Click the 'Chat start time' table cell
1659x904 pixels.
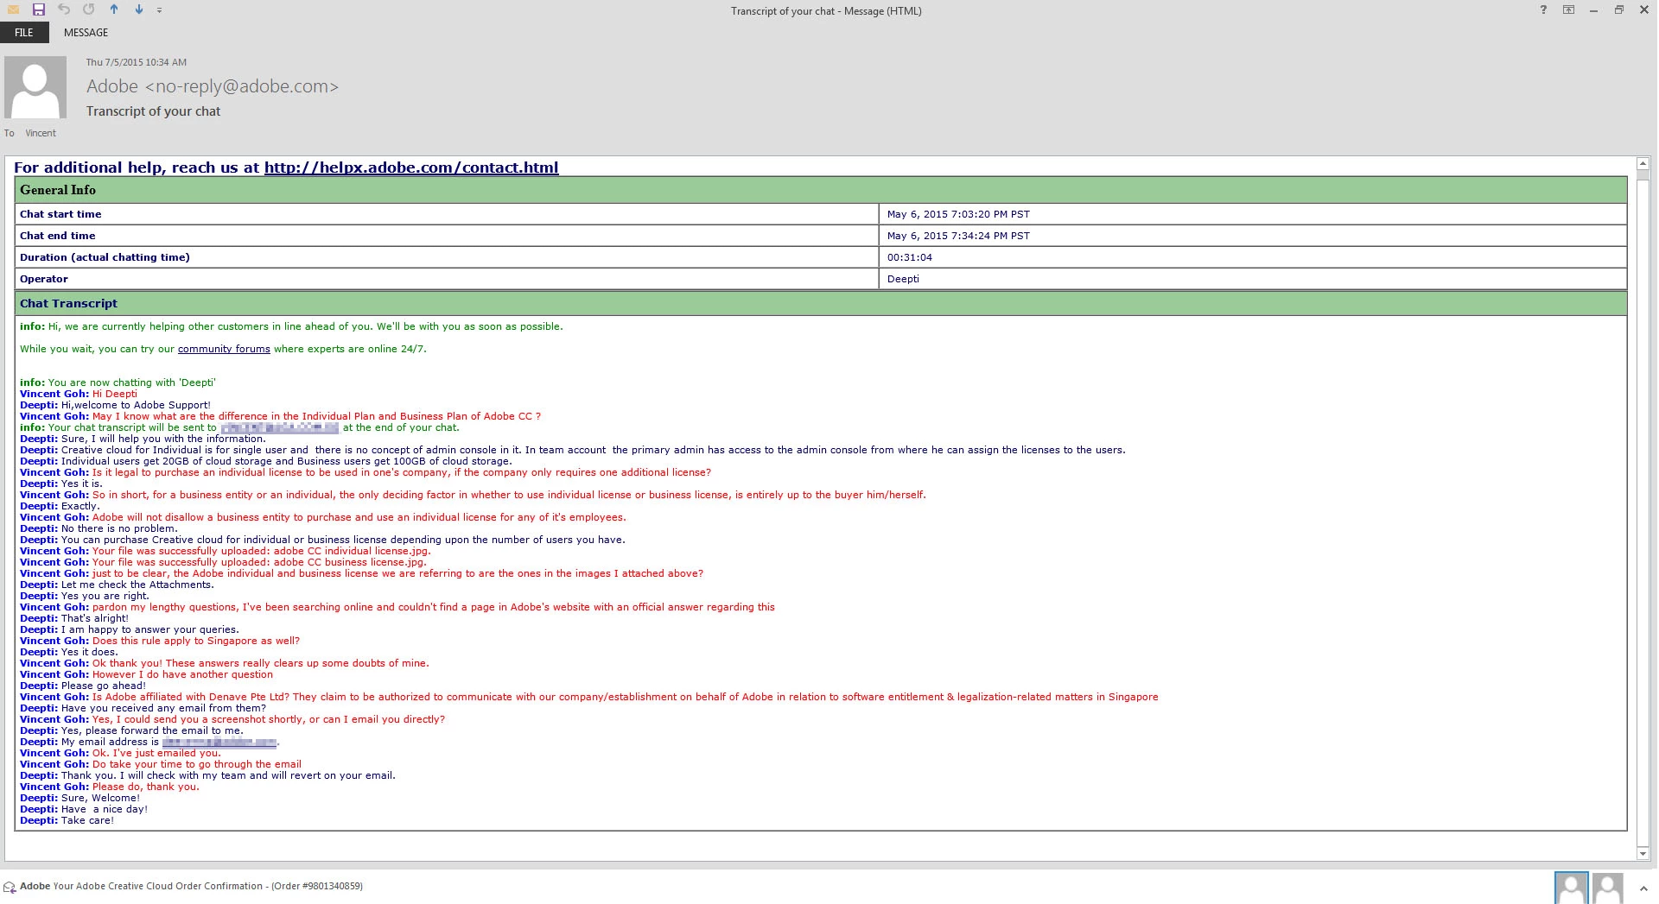click(447, 214)
